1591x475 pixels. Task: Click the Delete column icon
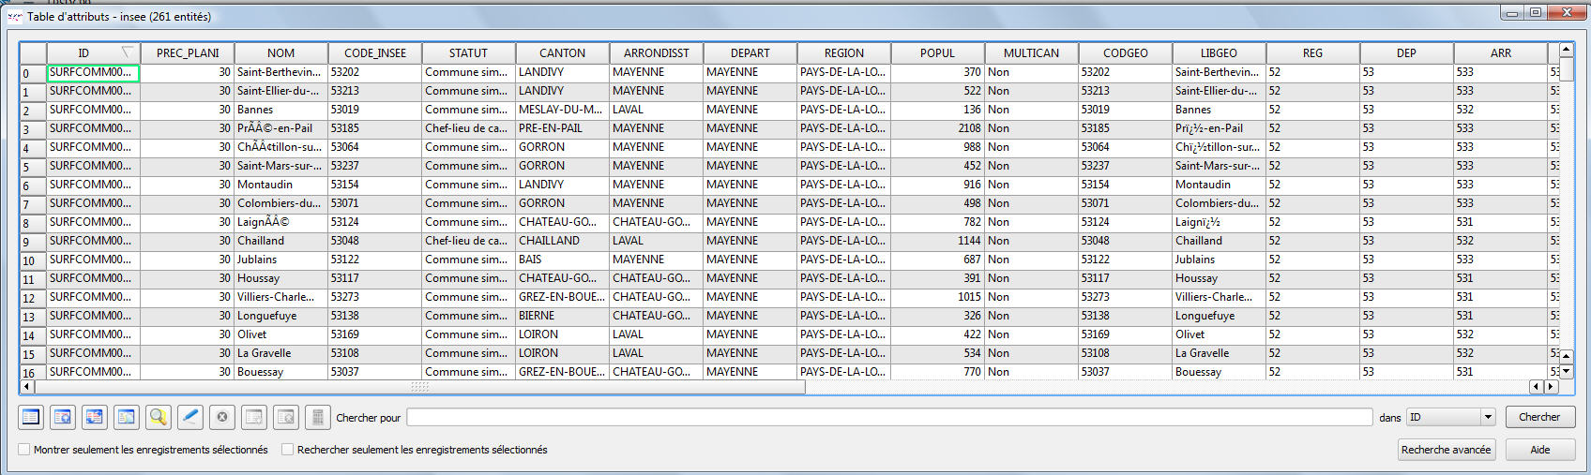pyautogui.click(x=286, y=417)
